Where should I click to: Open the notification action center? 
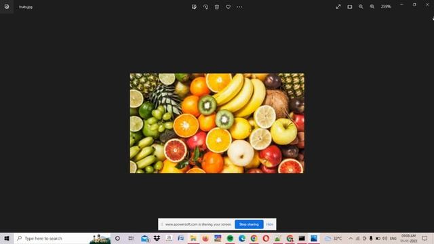coord(425,238)
